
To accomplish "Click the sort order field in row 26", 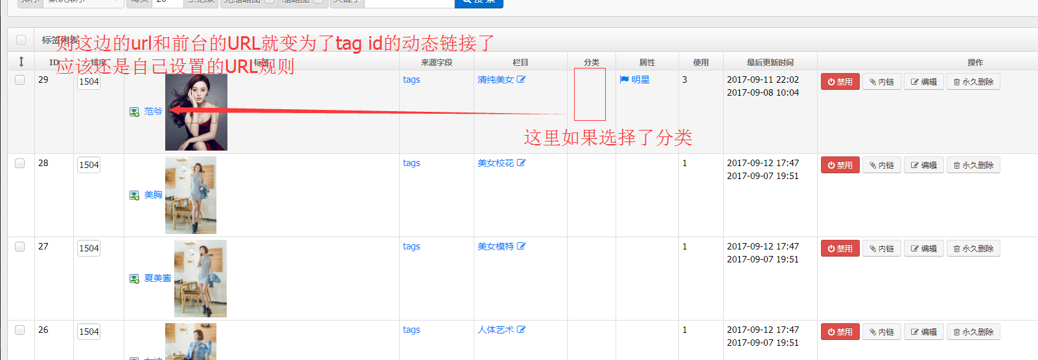I will tap(89, 332).
